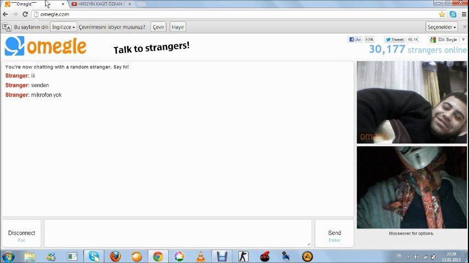The image size is (469, 263).
Task: Open the floppy disk app in taskbar
Action: pos(222,256)
